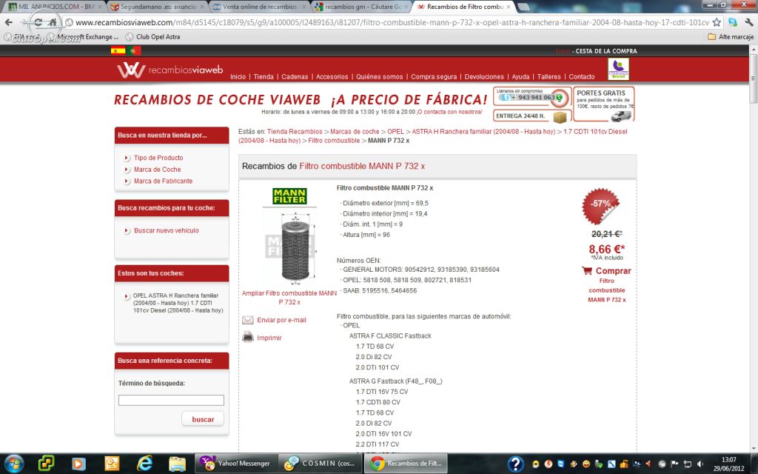The image size is (758, 474).
Task: Bookmark this page with the star icon
Action: click(717, 22)
